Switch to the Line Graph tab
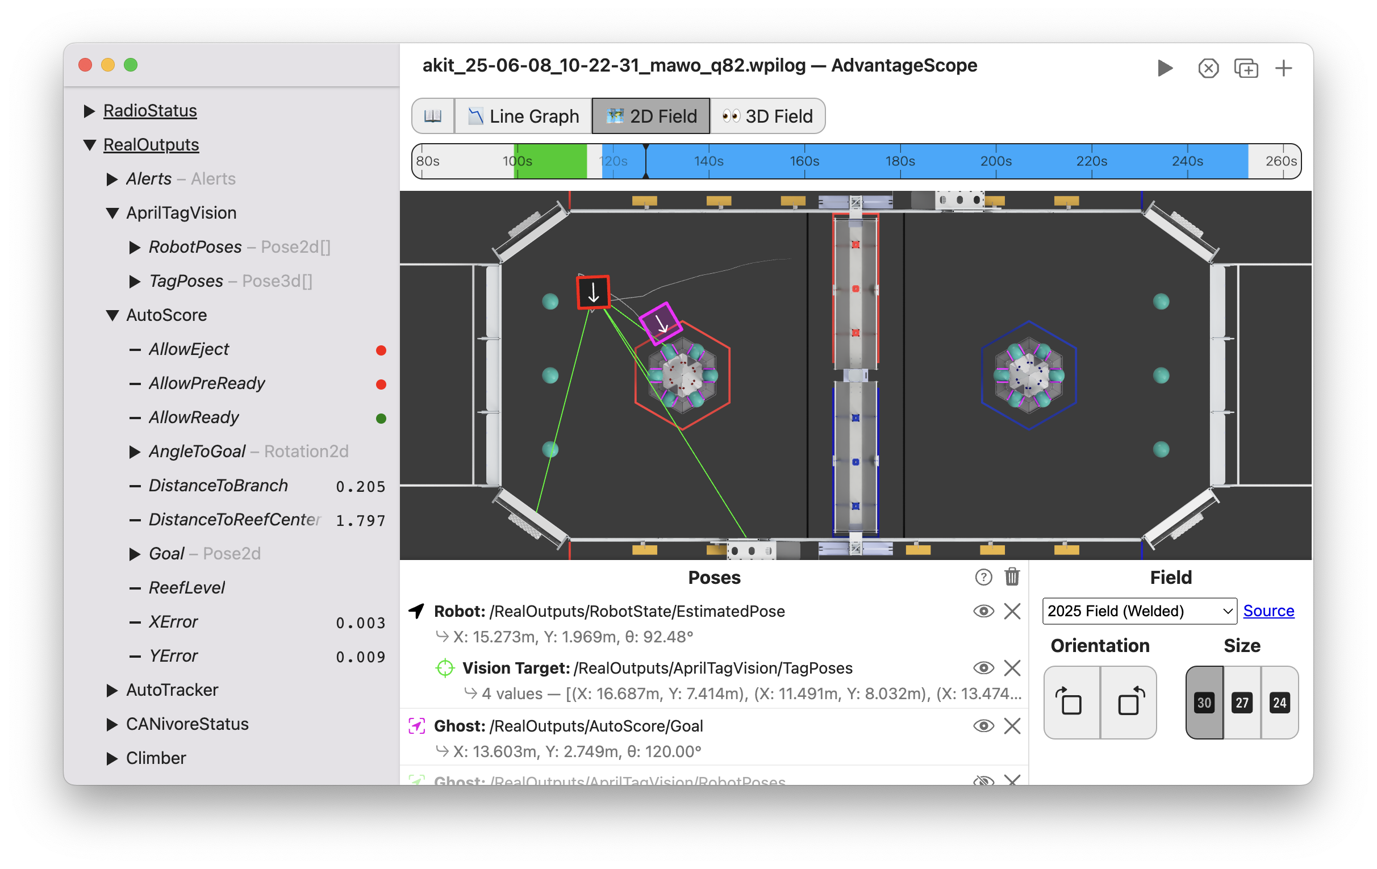1377x869 pixels. [x=523, y=116]
